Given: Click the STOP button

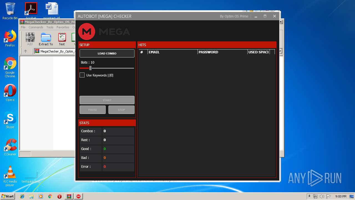Looking at the screenshot, I should point(121,110).
